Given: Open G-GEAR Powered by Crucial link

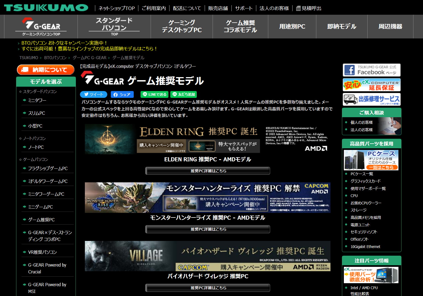Looking at the screenshot, I should point(47,268).
